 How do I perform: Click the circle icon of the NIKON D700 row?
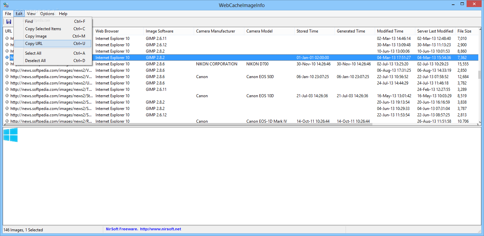[7, 64]
